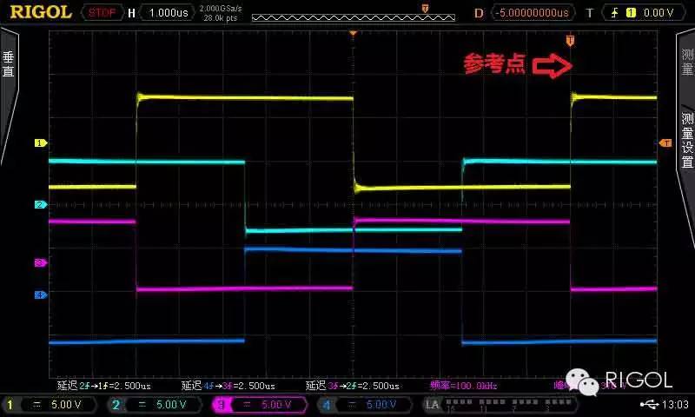Viewport: 695px width, 417px height.
Task: Click the orange center-screen time reference triangle
Action: pos(354,33)
